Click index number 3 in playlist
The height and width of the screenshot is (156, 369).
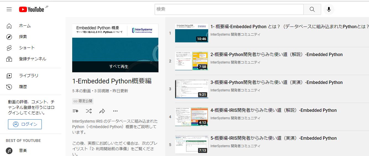pos(170,89)
